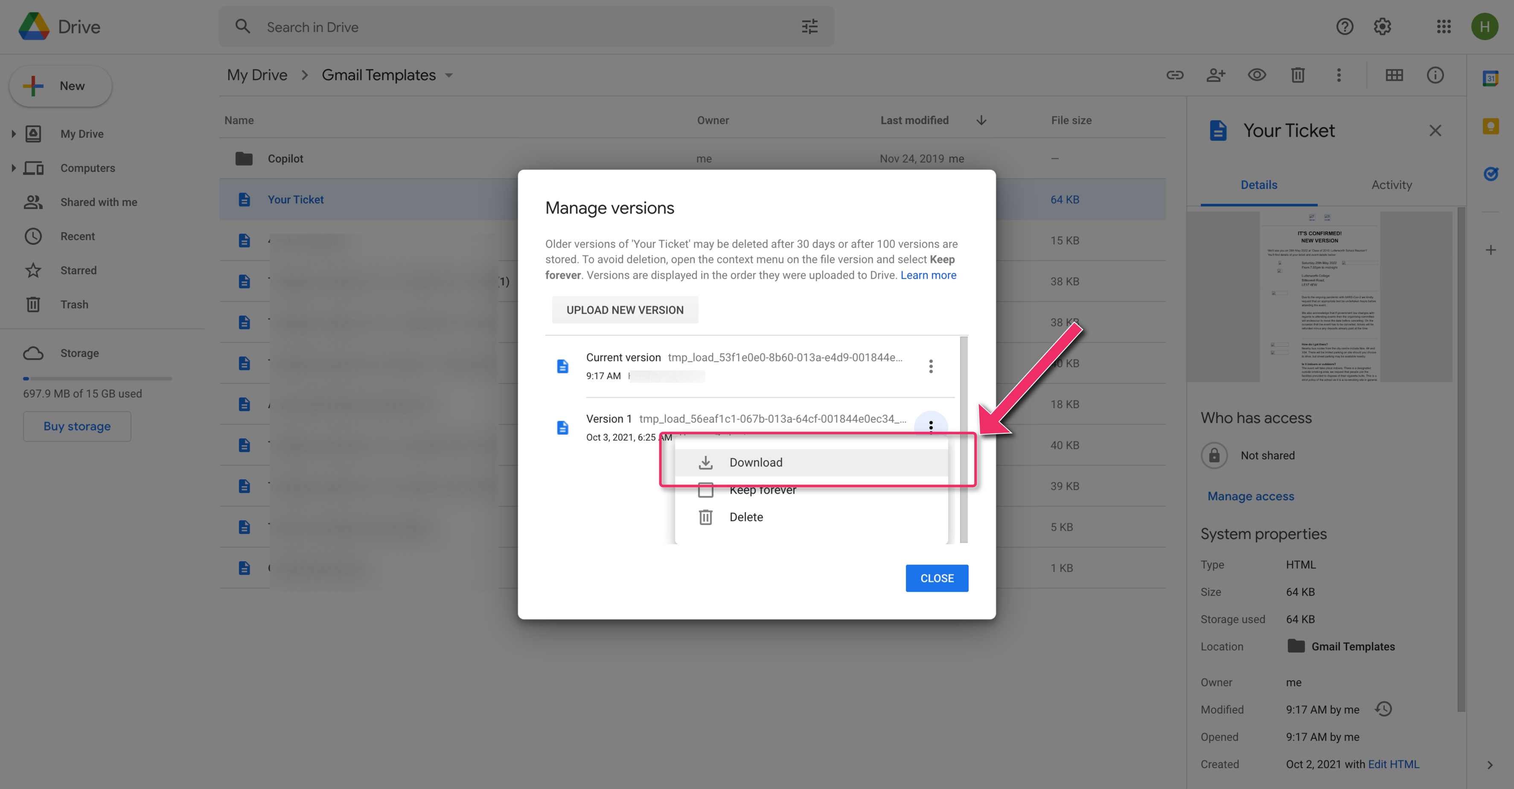Click the CLOSE button

point(937,578)
